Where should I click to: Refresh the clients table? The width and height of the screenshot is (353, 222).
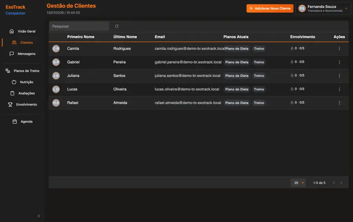coord(116,26)
